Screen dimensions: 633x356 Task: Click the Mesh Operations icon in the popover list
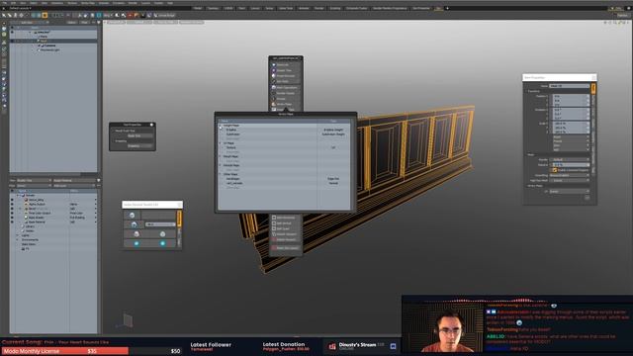tap(274, 87)
